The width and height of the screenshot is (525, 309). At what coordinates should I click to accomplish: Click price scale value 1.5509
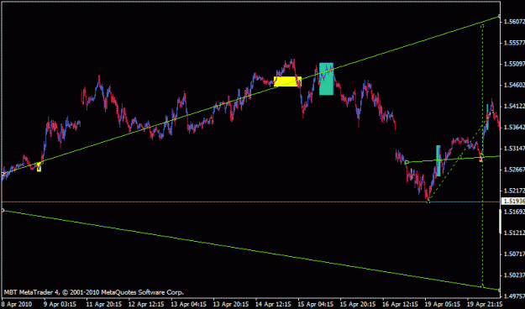pos(514,64)
